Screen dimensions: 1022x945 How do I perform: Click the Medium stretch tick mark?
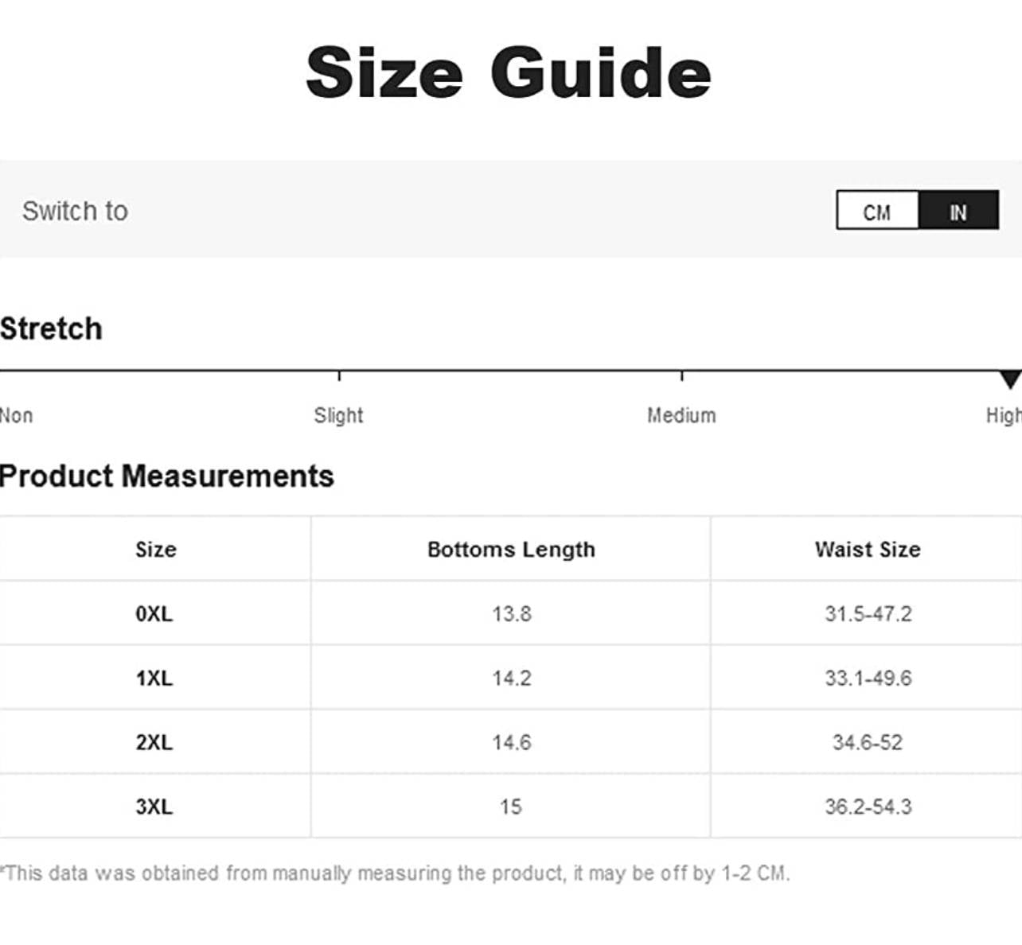coord(682,375)
